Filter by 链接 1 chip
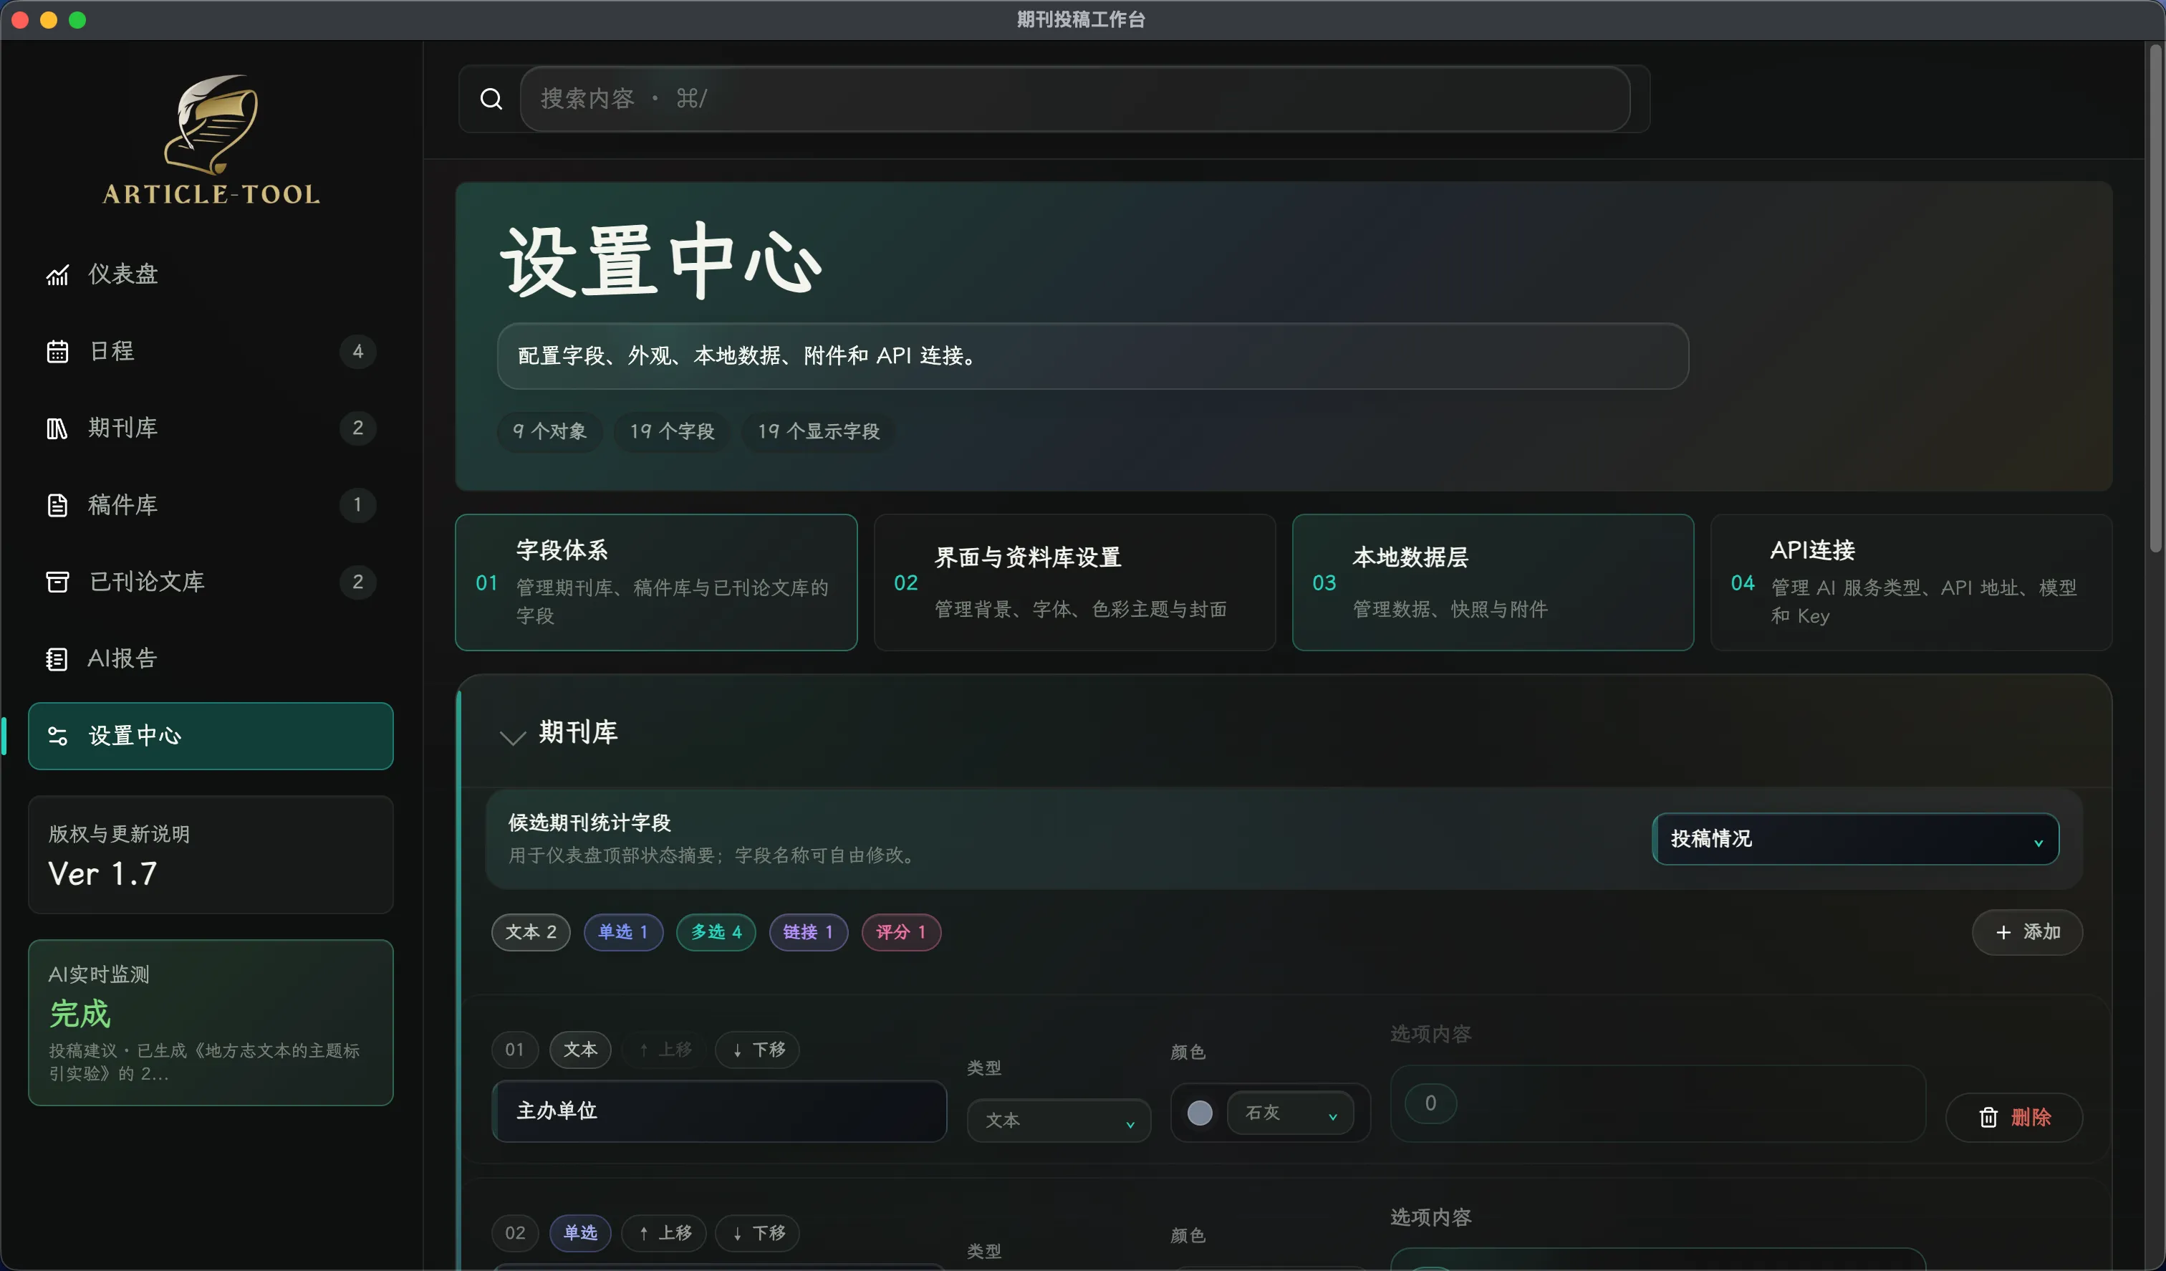 click(x=808, y=932)
